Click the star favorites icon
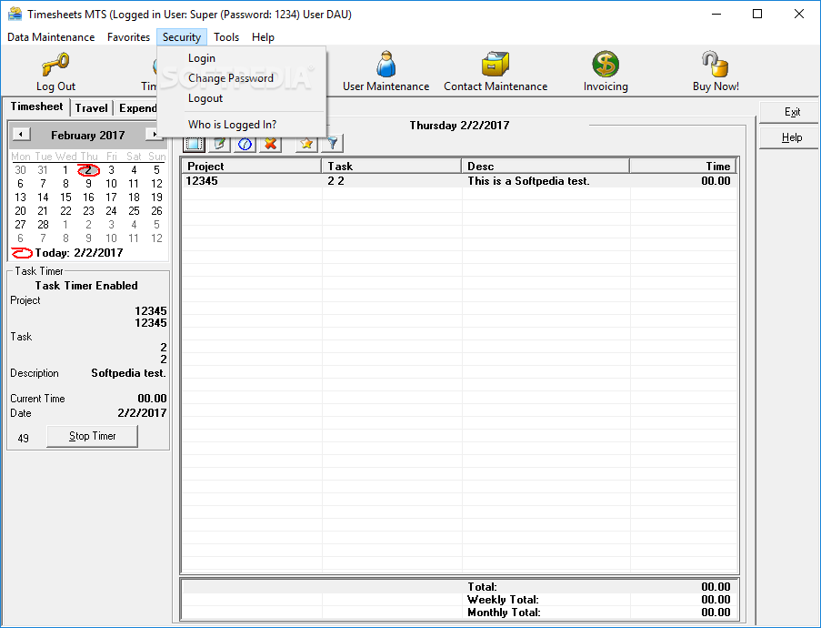The width and height of the screenshot is (821, 628). pos(306,144)
